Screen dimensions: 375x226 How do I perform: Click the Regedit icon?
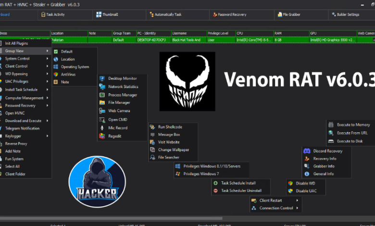pos(102,136)
